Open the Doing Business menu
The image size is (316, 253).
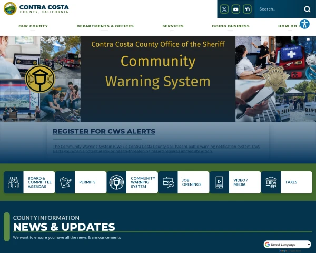(231, 26)
